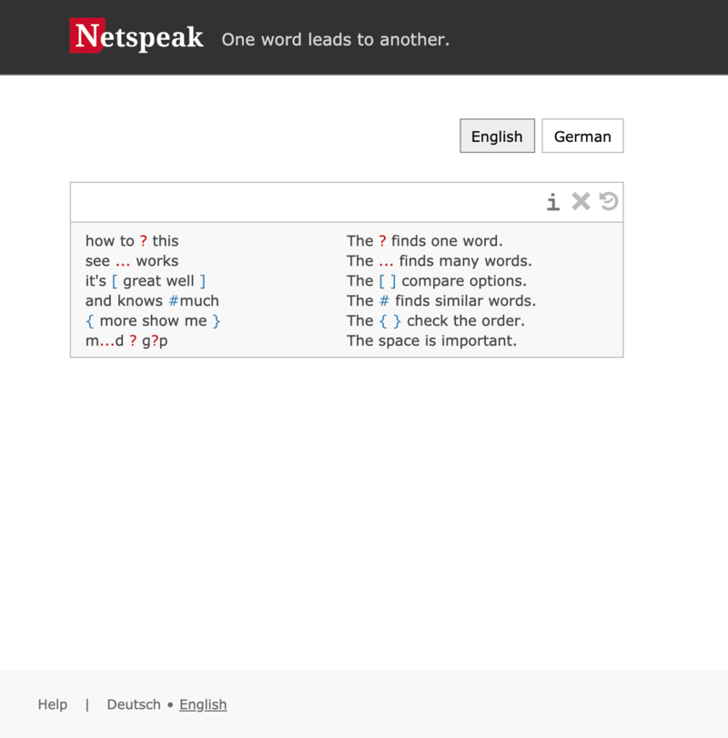Click "The # finds similar words." description
The image size is (728, 738).
pyautogui.click(x=441, y=301)
